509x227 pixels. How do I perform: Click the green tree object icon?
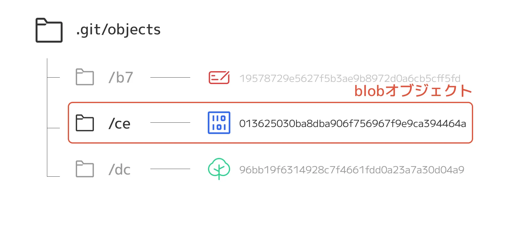tap(219, 168)
